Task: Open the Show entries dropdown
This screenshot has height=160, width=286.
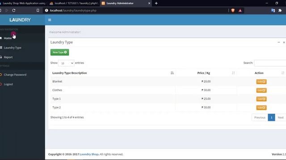Action: tap(66, 63)
